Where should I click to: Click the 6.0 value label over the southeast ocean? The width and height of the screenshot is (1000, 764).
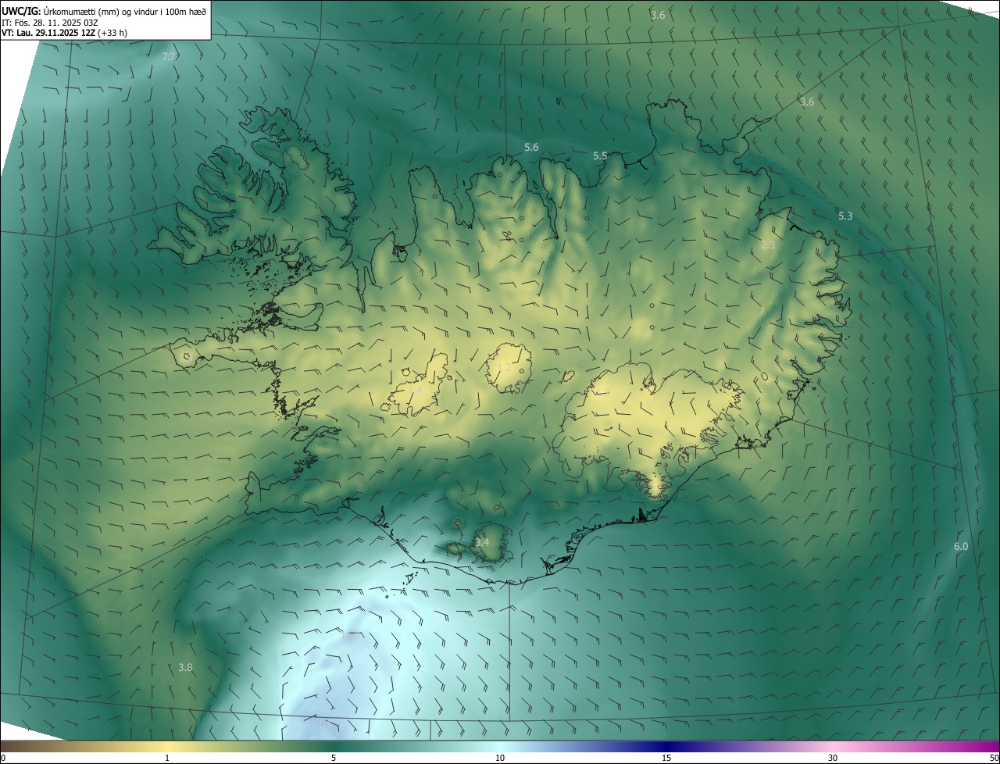click(x=961, y=547)
